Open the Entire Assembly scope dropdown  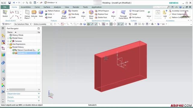(x=43, y=24)
